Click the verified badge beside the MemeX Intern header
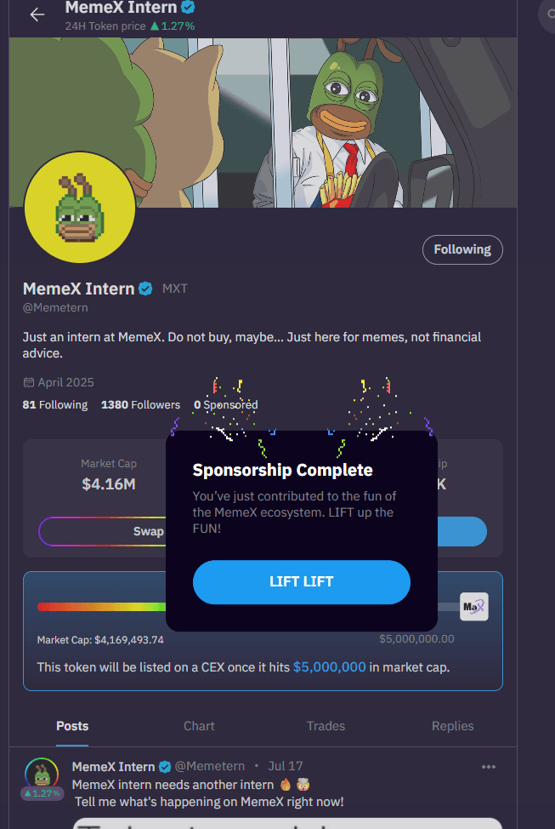555x829 pixels. tap(188, 8)
